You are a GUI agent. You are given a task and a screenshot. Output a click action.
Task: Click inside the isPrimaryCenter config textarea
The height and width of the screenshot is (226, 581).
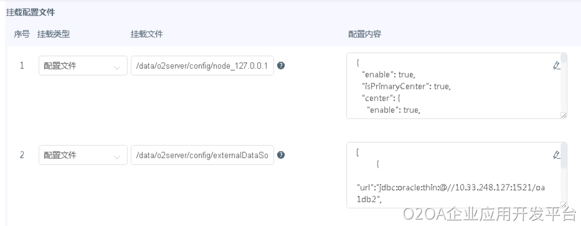pyautogui.click(x=448, y=86)
